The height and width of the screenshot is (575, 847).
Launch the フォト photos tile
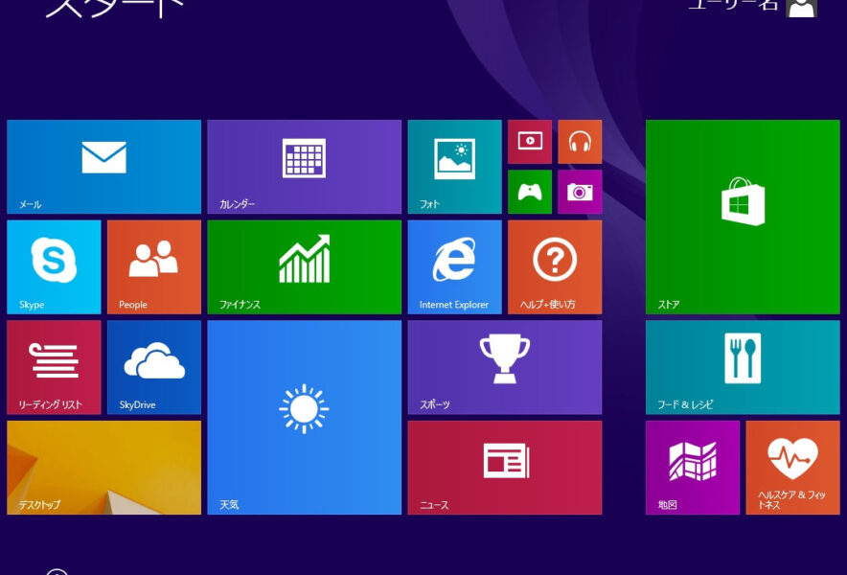(x=454, y=167)
